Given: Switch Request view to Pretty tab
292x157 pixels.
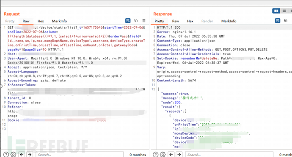Looking at the screenshot, I should click(10, 21).
